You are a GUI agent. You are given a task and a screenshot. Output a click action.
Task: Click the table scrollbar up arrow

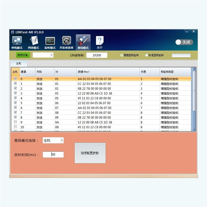tap(194, 69)
